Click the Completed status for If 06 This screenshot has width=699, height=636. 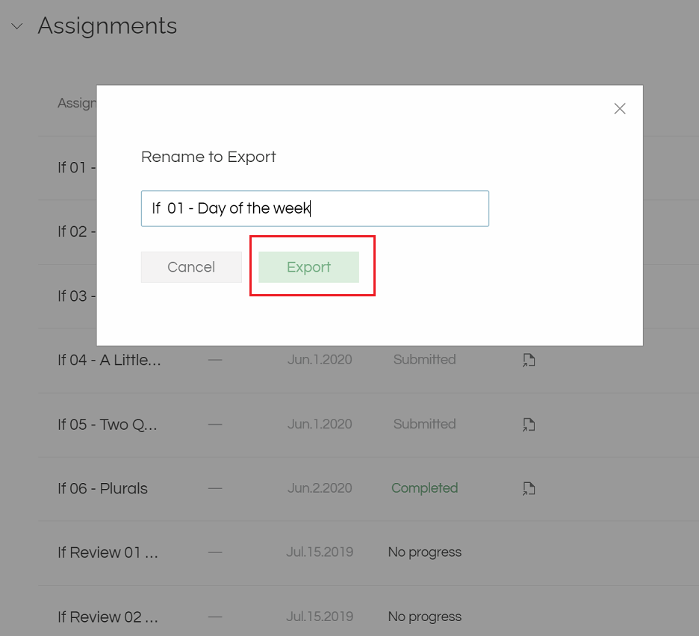(x=424, y=488)
